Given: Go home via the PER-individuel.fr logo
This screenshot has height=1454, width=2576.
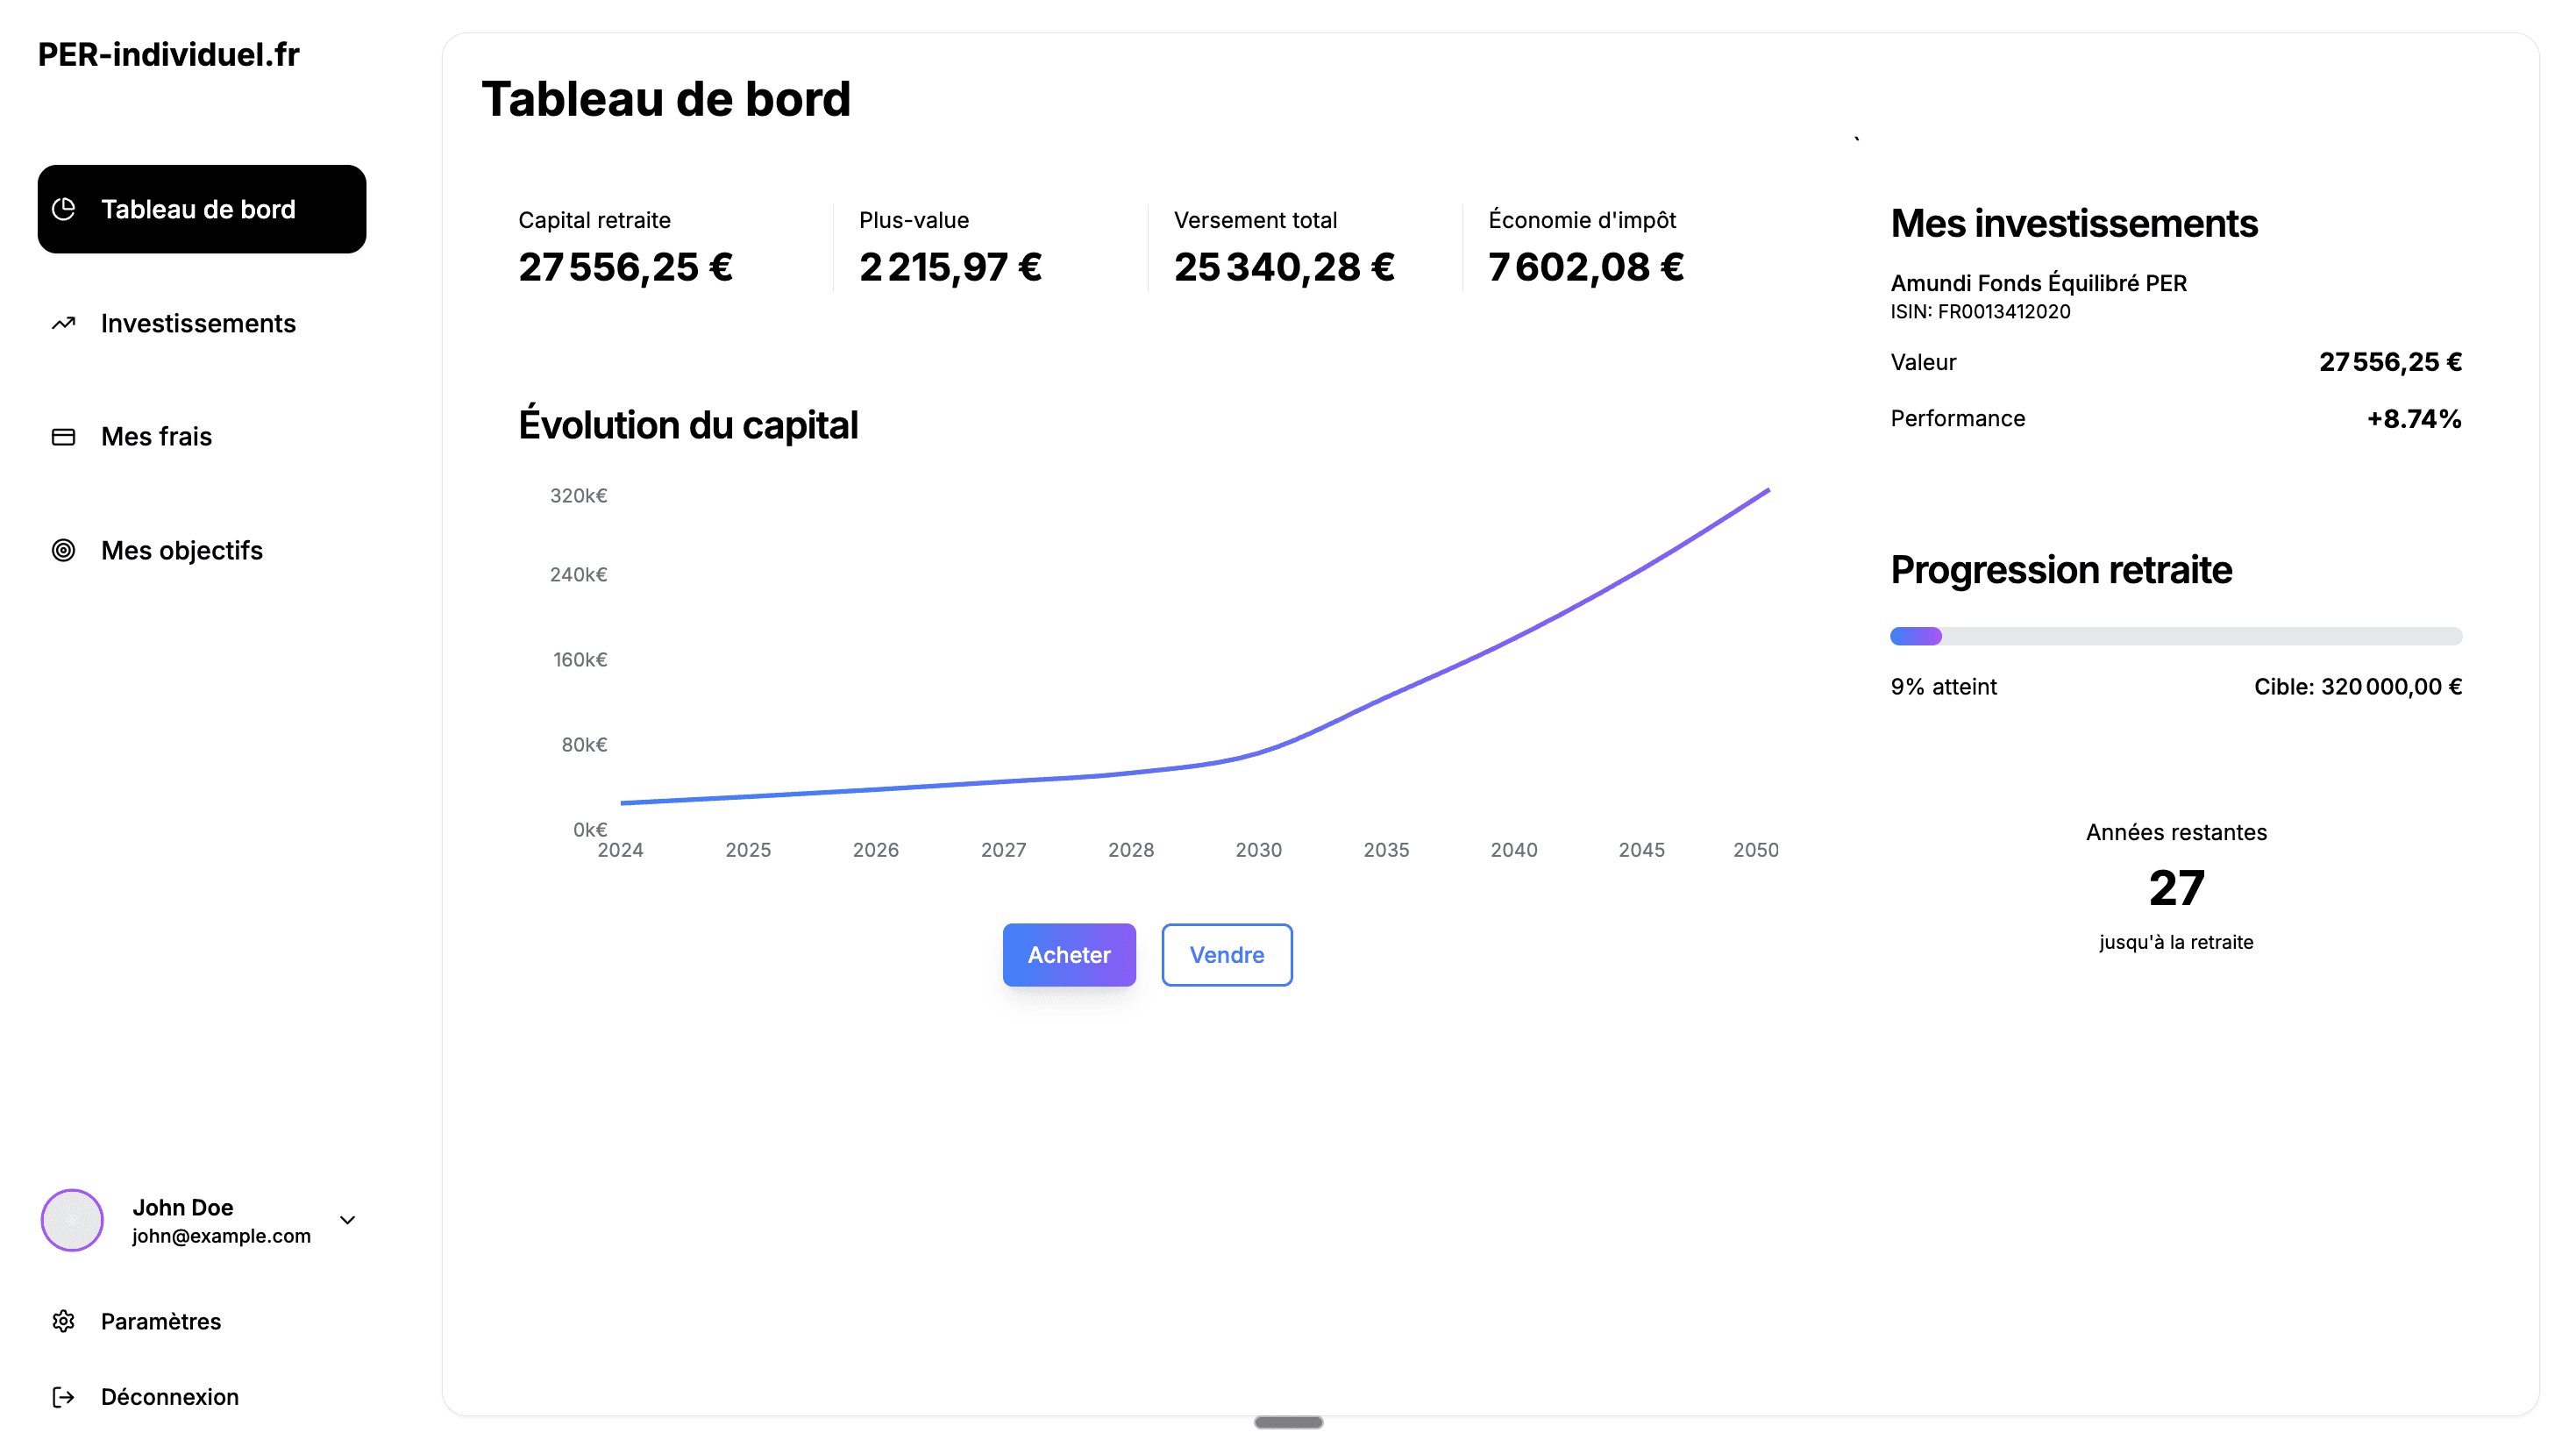Looking at the screenshot, I should [168, 55].
